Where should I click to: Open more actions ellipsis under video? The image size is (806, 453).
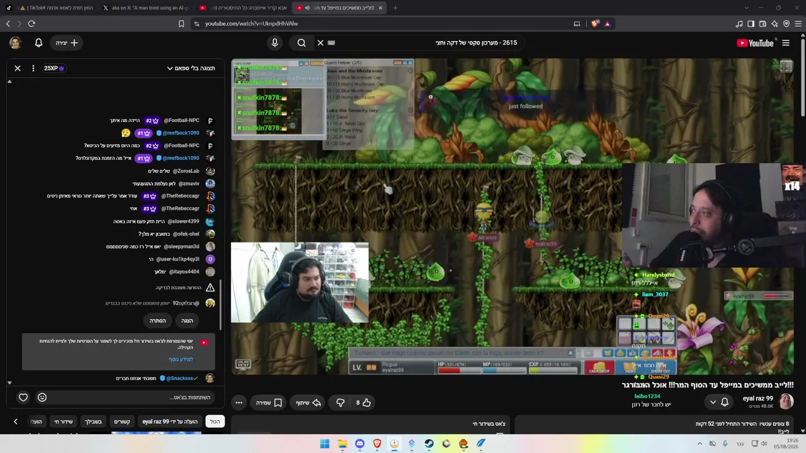point(239,403)
